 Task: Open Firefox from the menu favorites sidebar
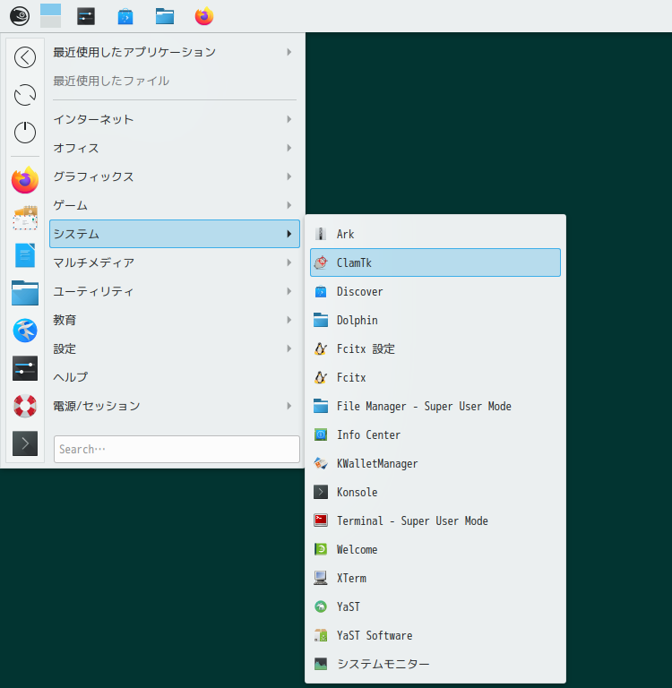(x=25, y=180)
